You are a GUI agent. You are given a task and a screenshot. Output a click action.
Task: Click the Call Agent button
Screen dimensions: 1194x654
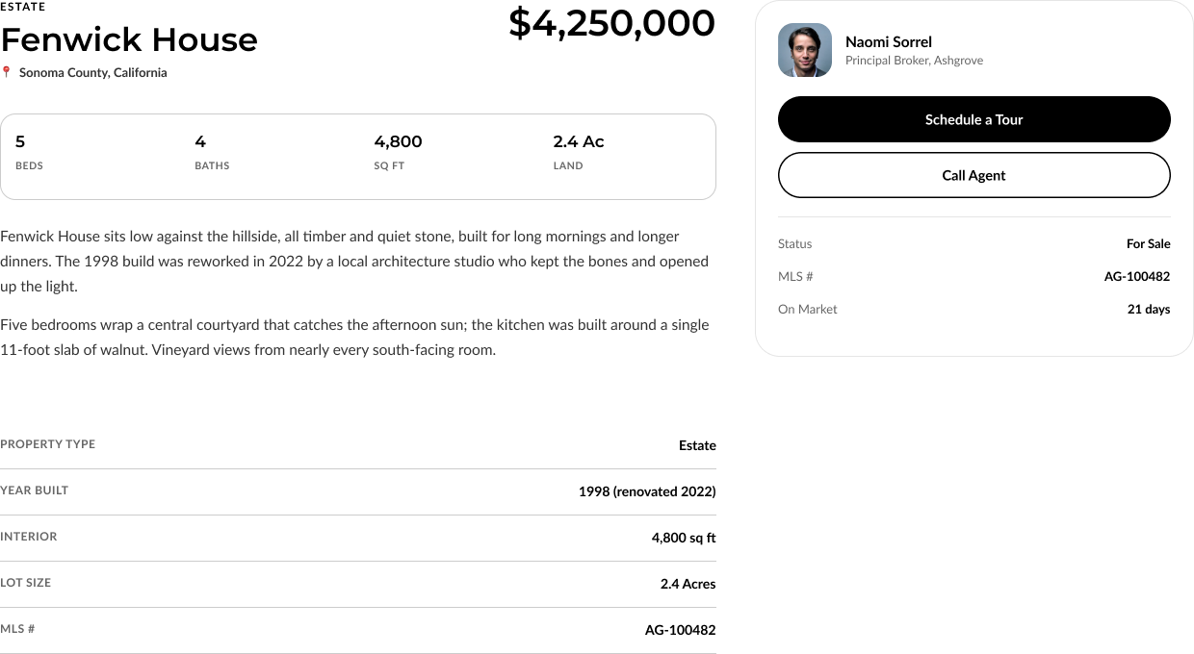[973, 175]
